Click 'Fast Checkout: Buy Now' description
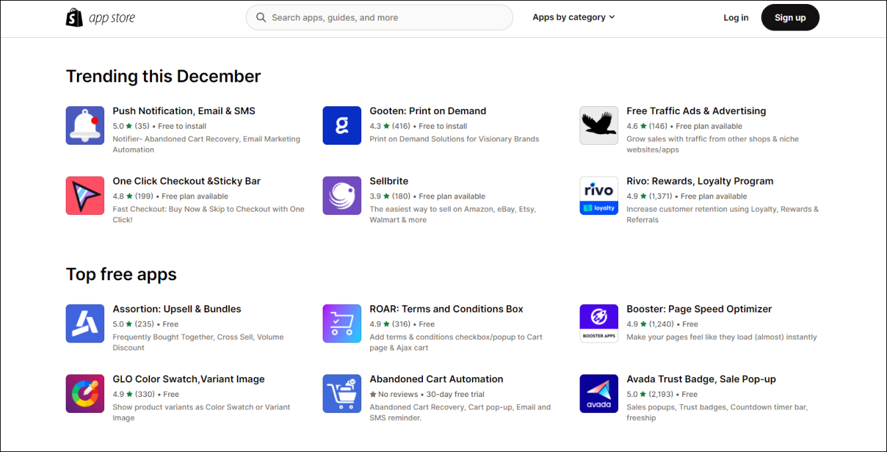Screen dimensions: 887x452 click(x=208, y=214)
